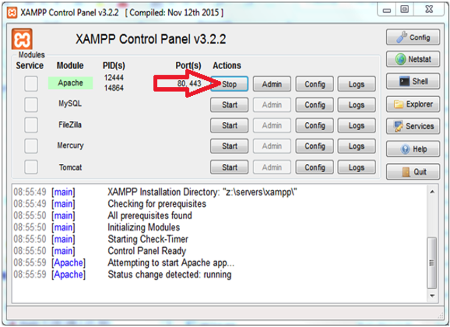
Task: Click the log scrollbar up arrow
Action: tap(432, 191)
